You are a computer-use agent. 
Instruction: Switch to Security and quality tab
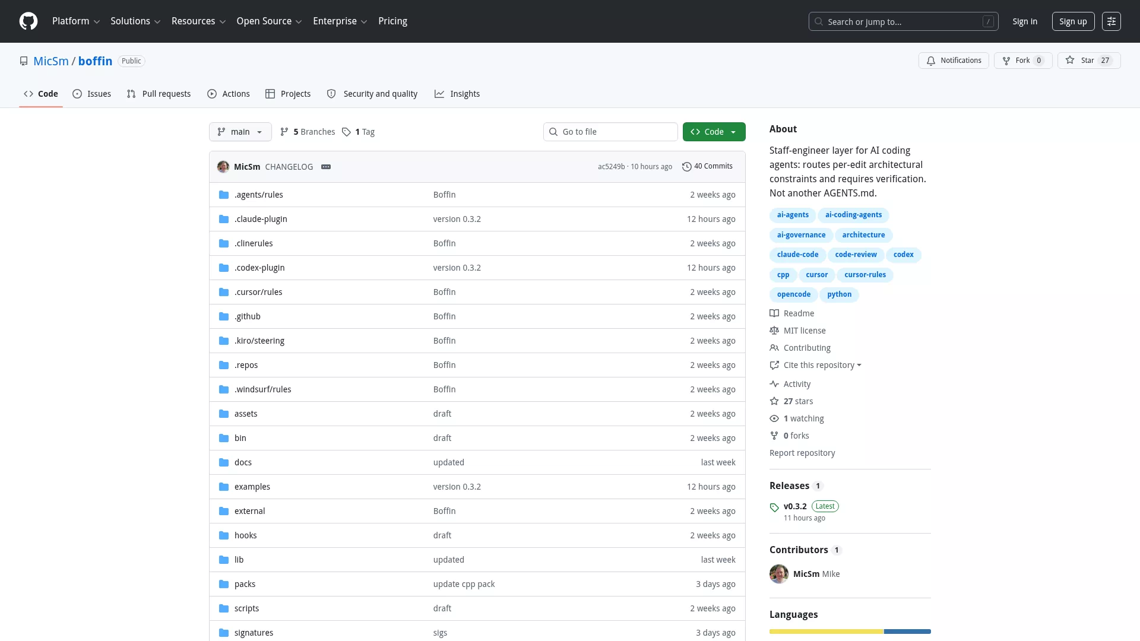[372, 94]
